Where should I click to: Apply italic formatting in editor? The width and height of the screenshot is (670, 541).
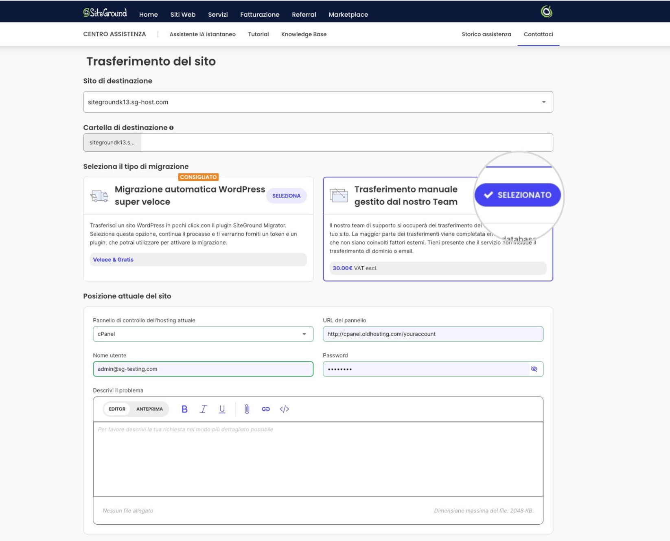203,409
